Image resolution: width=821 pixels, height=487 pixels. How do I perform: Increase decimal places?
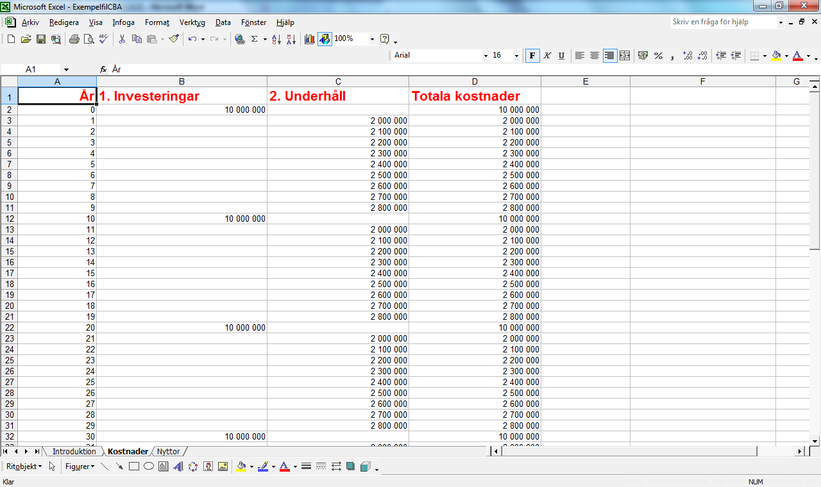[688, 56]
